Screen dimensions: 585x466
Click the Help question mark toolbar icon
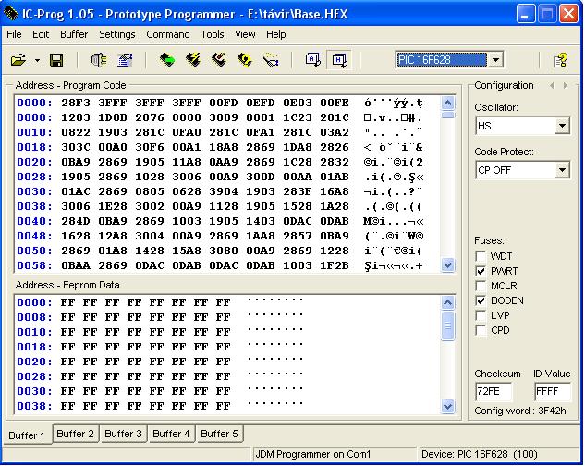[560, 60]
